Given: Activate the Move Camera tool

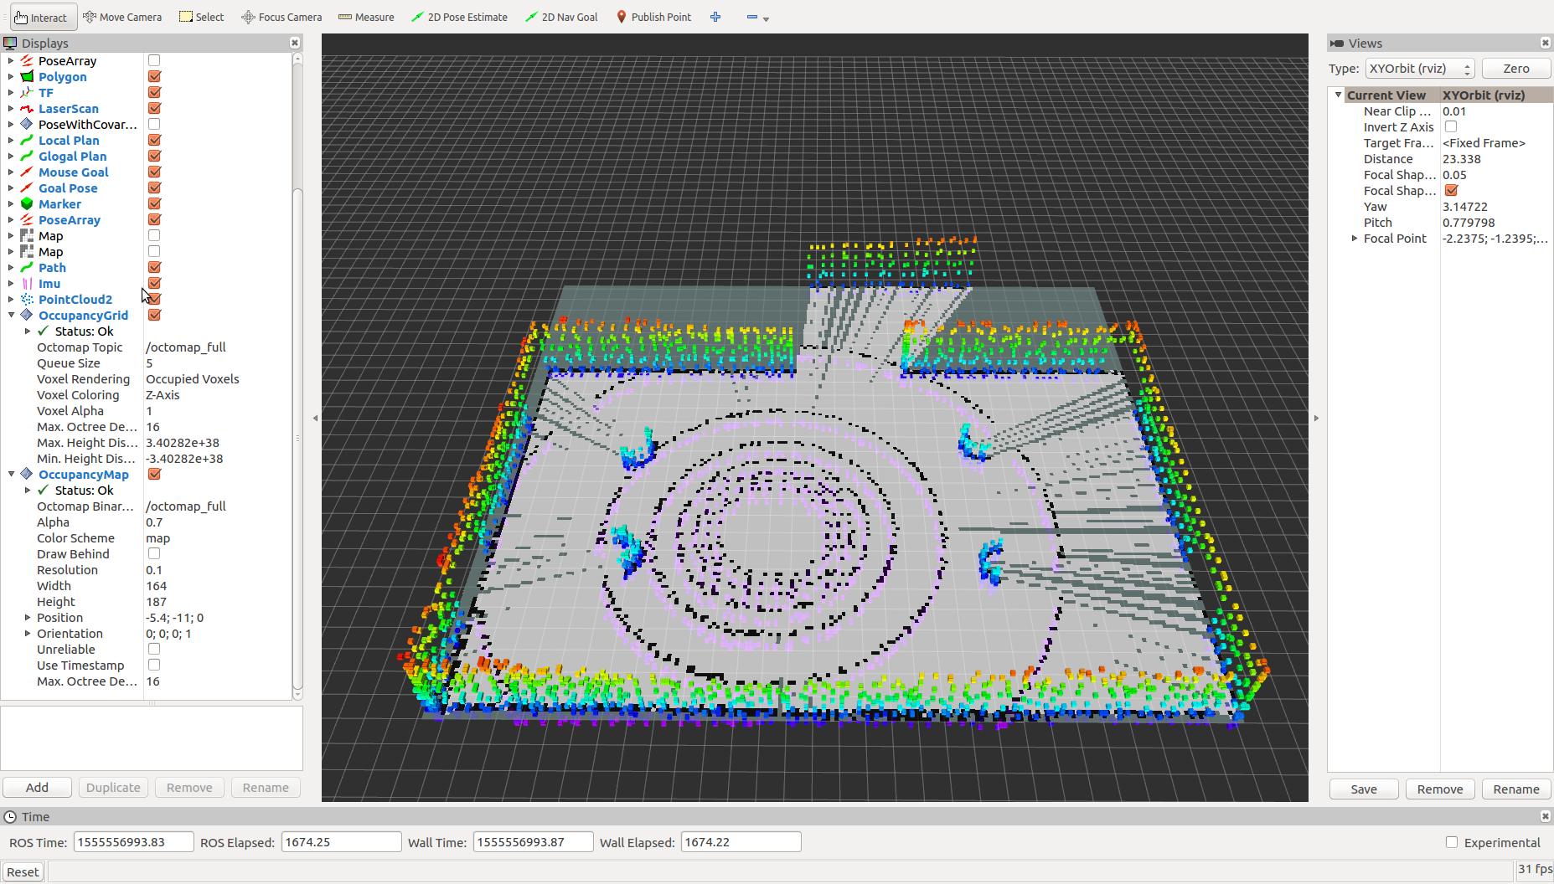Looking at the screenshot, I should (x=122, y=17).
